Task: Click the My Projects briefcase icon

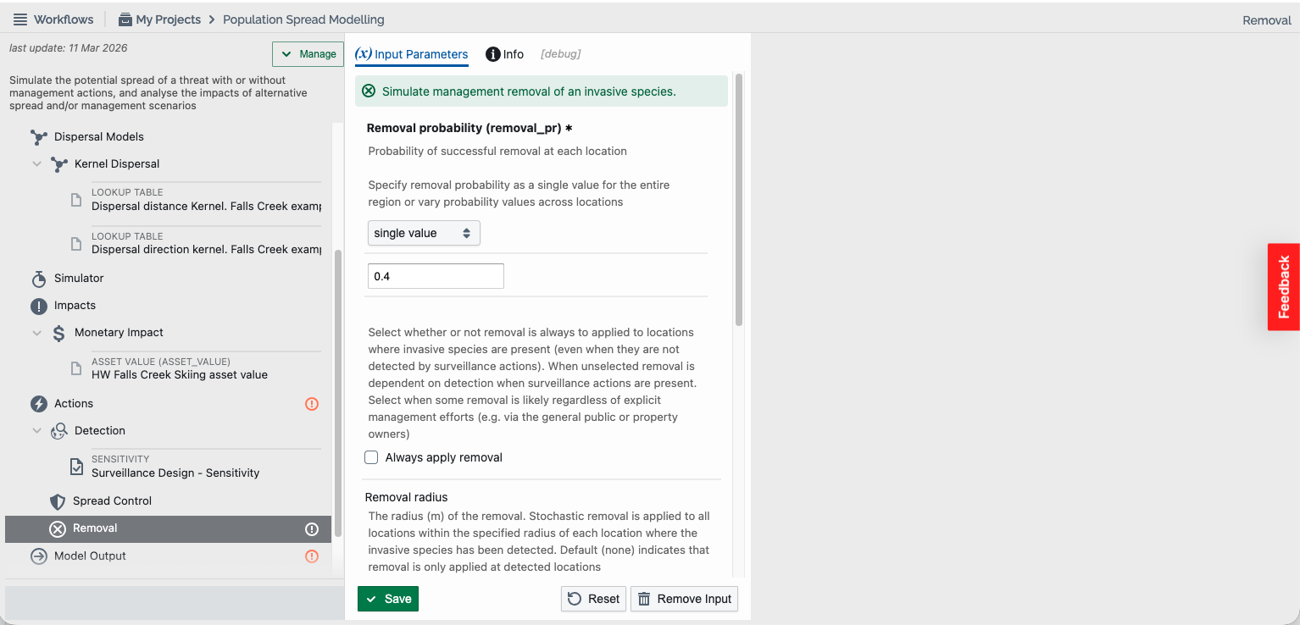Action: click(x=125, y=19)
